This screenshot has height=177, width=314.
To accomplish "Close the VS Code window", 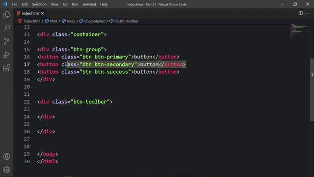I will [x=308, y=4].
